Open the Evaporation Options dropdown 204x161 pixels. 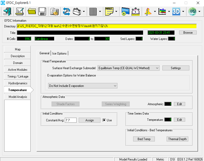pyautogui.click(x=83, y=86)
